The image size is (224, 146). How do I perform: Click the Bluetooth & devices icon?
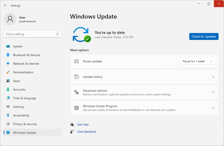click(x=8, y=55)
